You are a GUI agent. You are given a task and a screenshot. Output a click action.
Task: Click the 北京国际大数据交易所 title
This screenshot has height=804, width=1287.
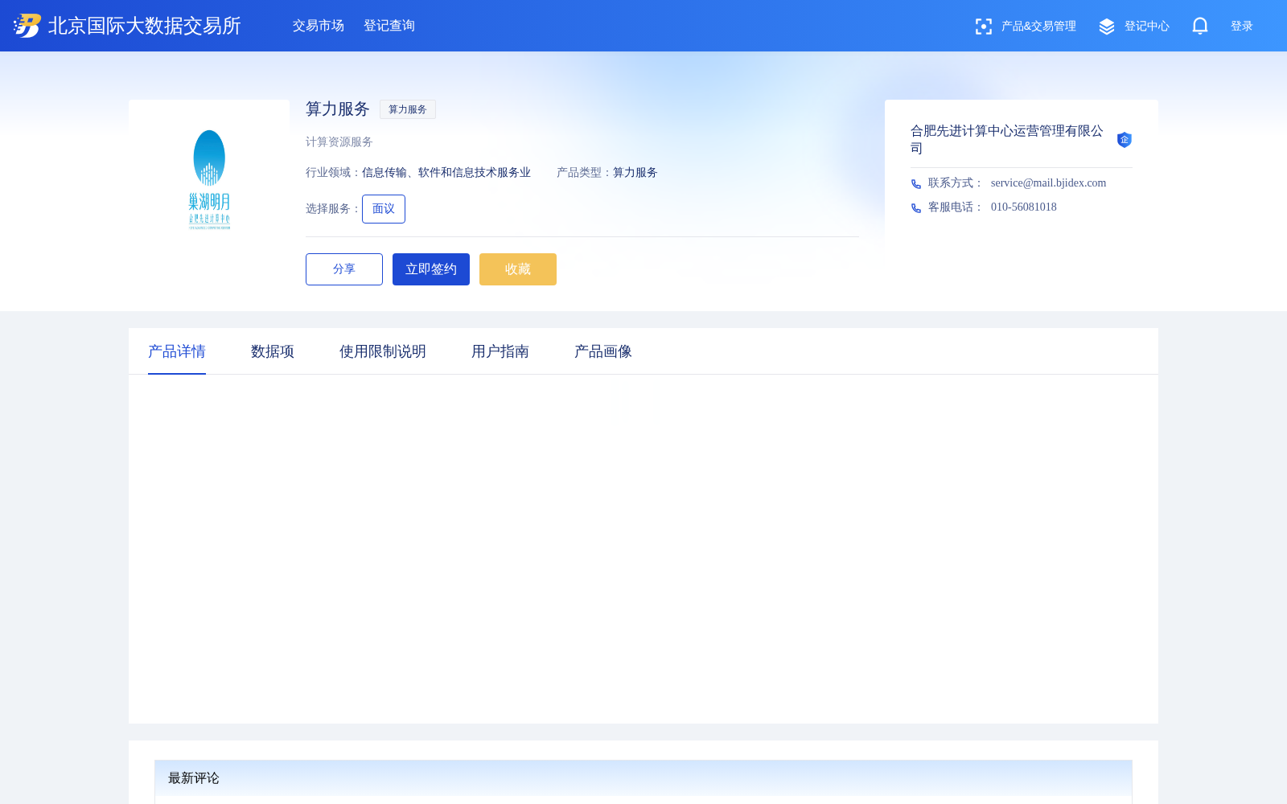145,26
